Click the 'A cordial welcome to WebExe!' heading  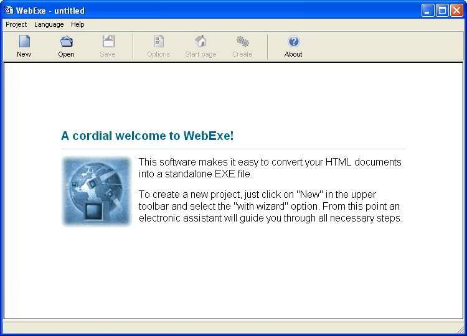pos(148,136)
